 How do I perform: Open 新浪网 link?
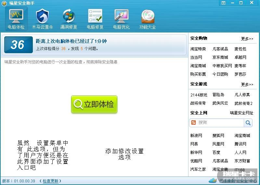tap(196, 136)
